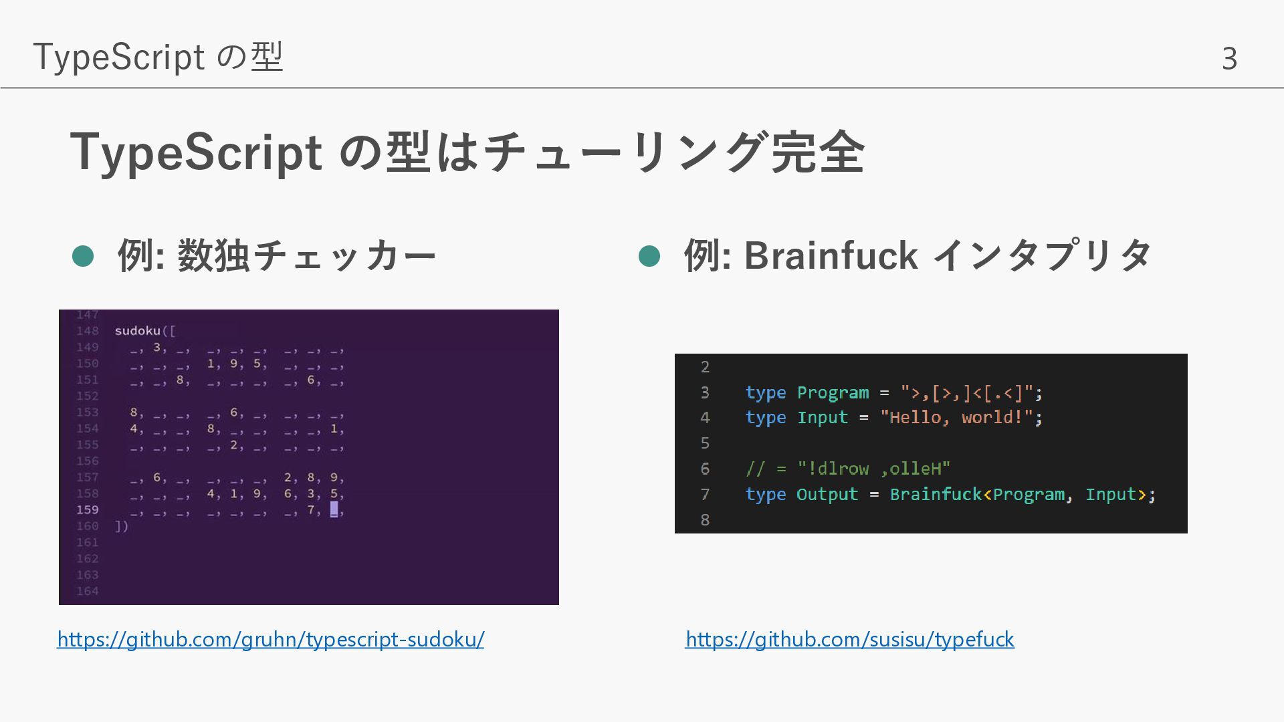Open the typescript-sudoku GitHub link
Screen dimensions: 1284x722
point(270,639)
